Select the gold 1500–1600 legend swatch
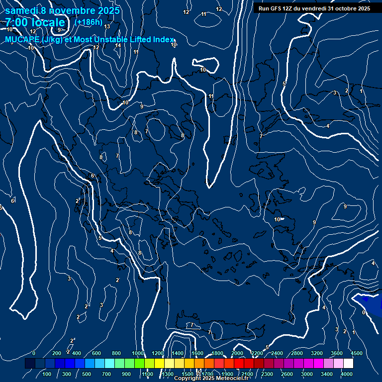This screenshot has width=382, height=382. [x=189, y=363]
